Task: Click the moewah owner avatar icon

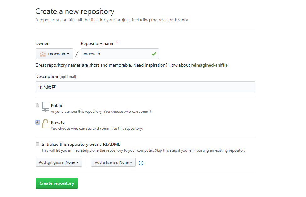Action: click(x=42, y=54)
